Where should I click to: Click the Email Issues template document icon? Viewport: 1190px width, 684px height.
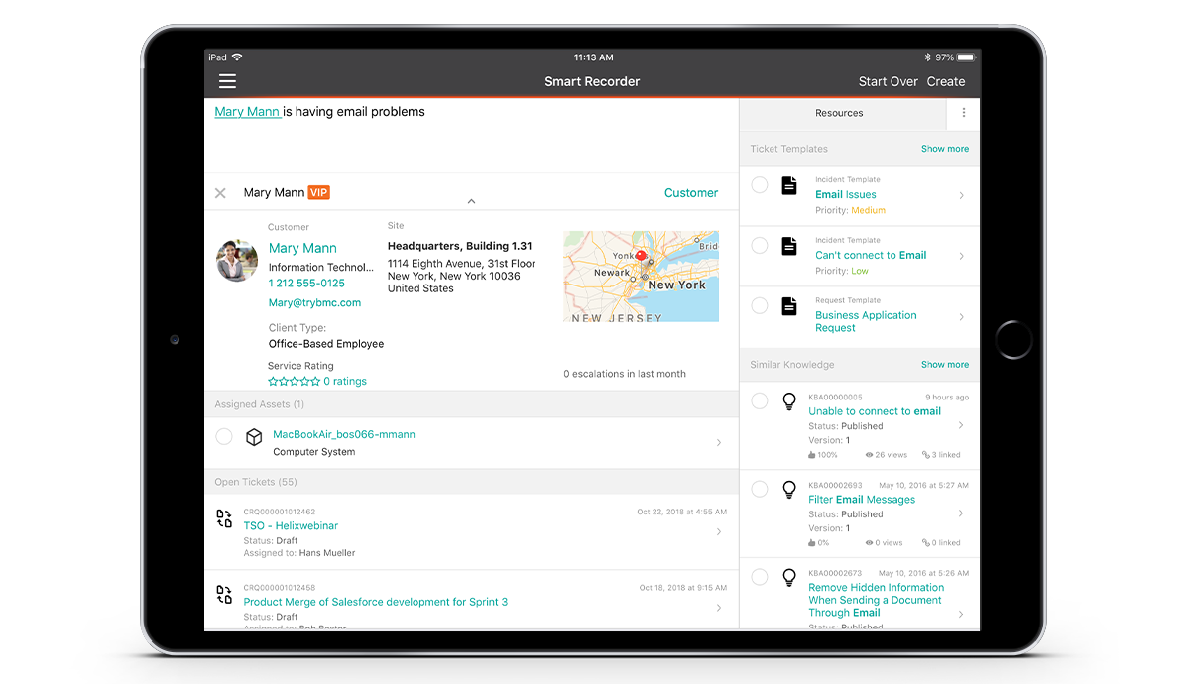tap(789, 186)
